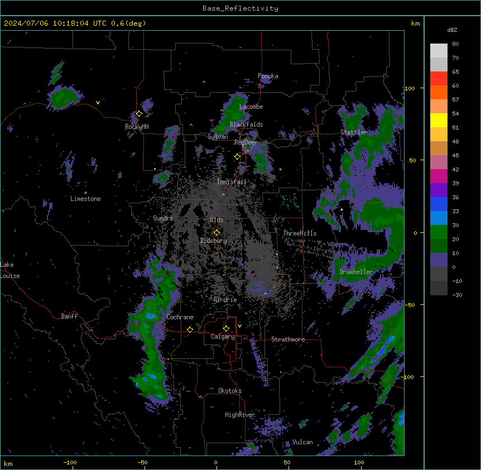481x470 pixels.
Task: Click the Blackfalds label
Action: coord(246,124)
